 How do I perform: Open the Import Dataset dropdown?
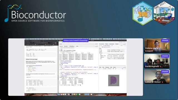tap(107, 46)
